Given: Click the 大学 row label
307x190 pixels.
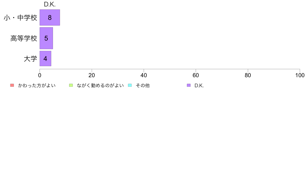Looking at the screenshot, I should pos(30,59).
